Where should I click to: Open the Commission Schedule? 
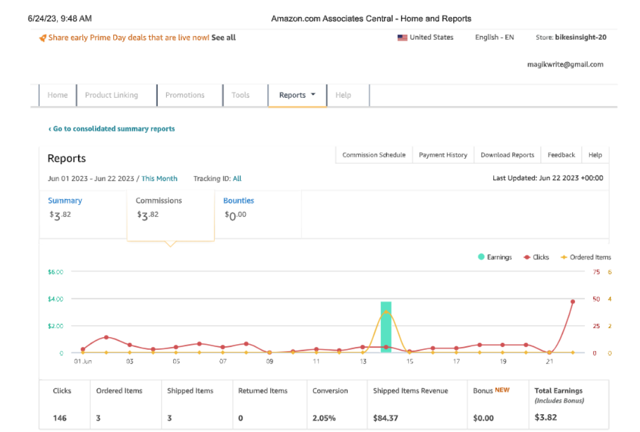(x=374, y=155)
